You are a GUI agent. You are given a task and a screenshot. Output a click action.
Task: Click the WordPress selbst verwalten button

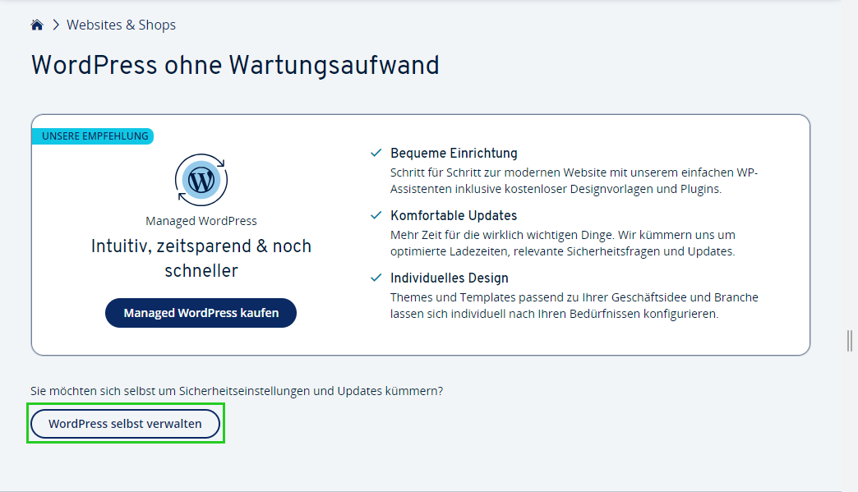(x=125, y=423)
